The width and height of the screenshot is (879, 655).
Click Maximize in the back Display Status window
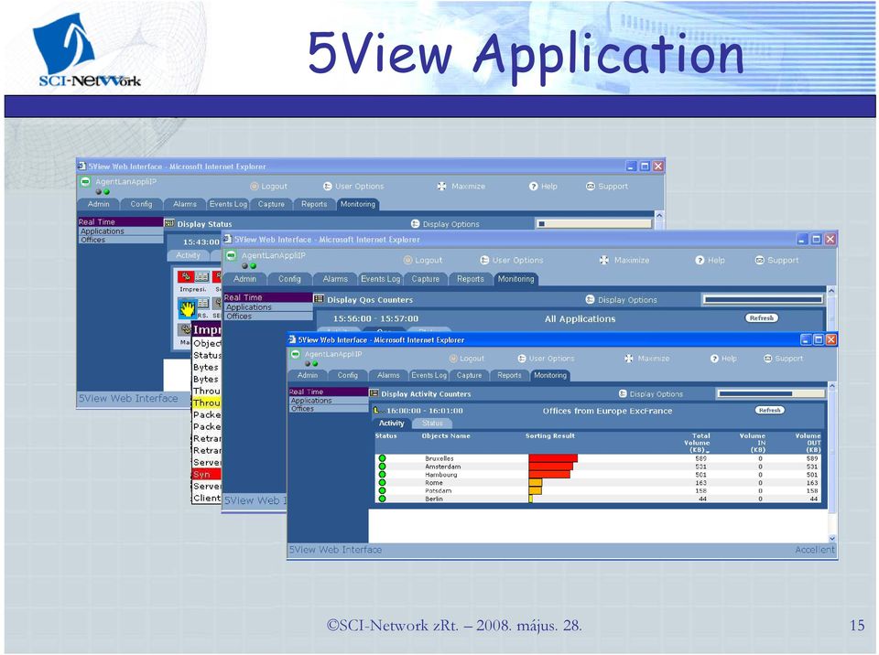pos(461,187)
